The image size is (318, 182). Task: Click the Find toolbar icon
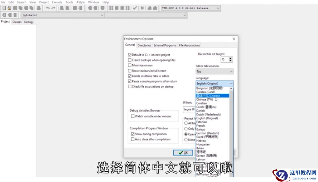[62, 8]
